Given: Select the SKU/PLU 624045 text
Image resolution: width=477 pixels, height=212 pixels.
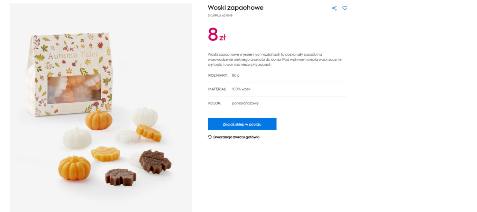Looking at the screenshot, I should point(220,15).
